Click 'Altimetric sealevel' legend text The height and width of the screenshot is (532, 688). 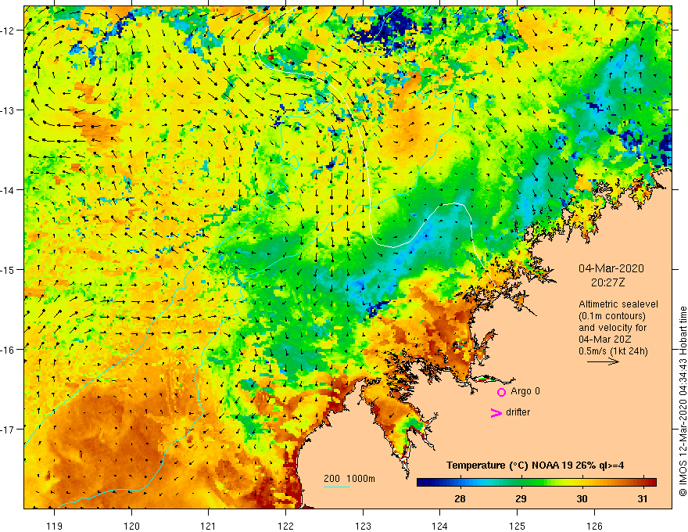[x=618, y=304]
